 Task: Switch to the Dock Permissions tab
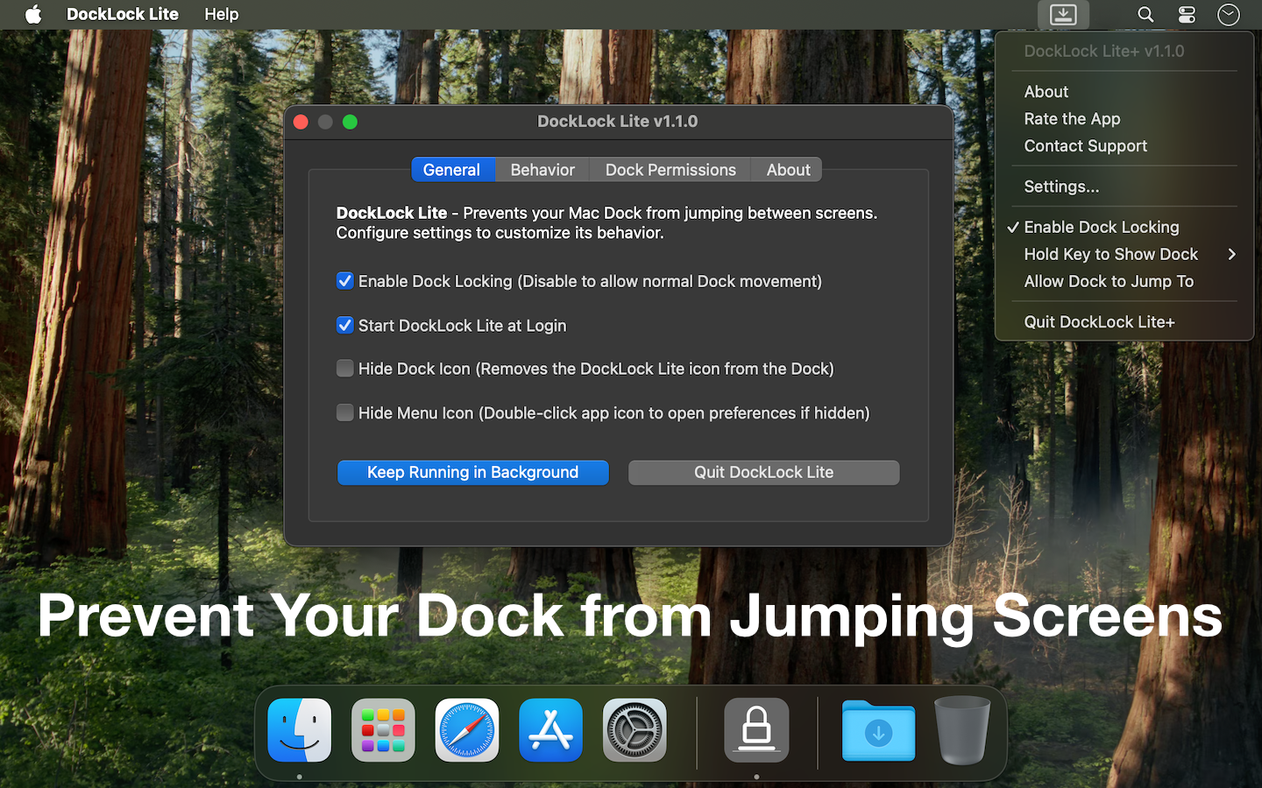point(670,170)
